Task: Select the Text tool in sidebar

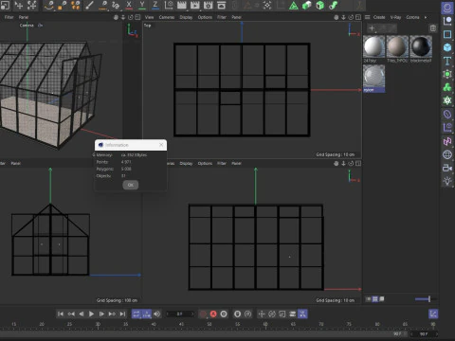Action: click(447, 61)
